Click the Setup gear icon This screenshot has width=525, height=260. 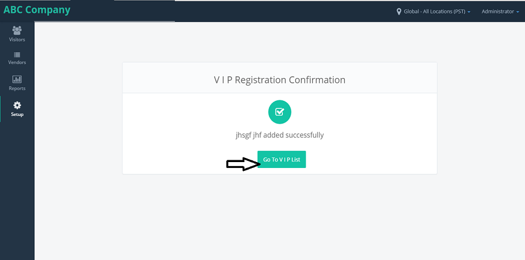[x=17, y=106]
